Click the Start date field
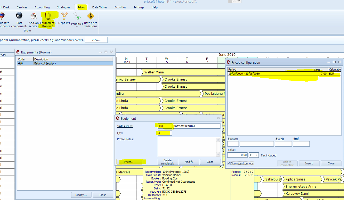 tap(283, 144)
